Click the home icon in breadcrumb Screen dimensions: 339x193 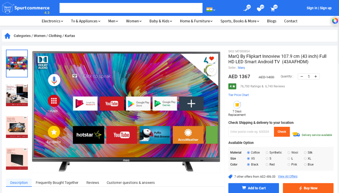(7, 36)
